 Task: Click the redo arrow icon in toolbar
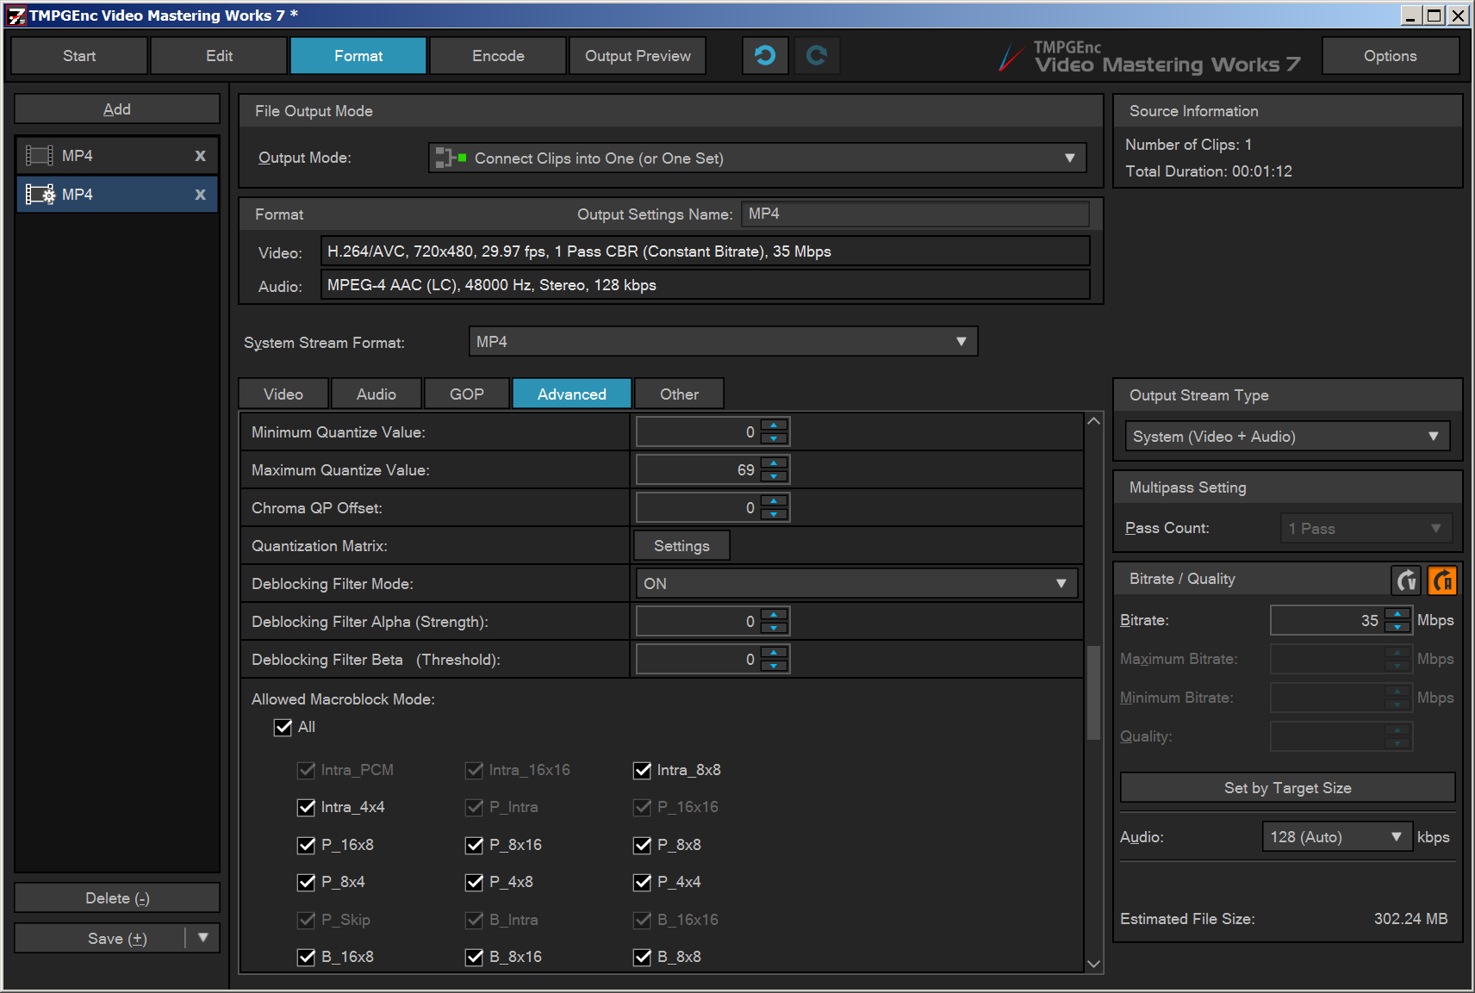pyautogui.click(x=816, y=56)
